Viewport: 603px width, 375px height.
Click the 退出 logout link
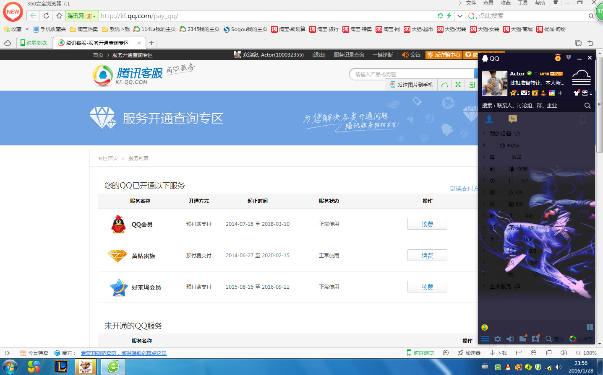[319, 55]
